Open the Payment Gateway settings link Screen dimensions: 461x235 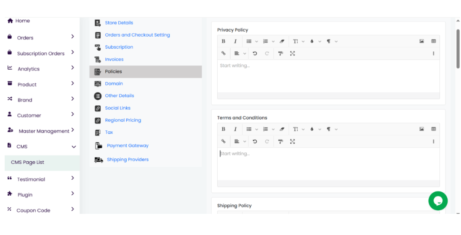tap(127, 146)
